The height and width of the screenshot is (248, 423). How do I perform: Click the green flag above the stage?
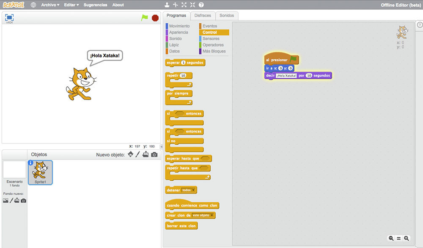click(145, 18)
